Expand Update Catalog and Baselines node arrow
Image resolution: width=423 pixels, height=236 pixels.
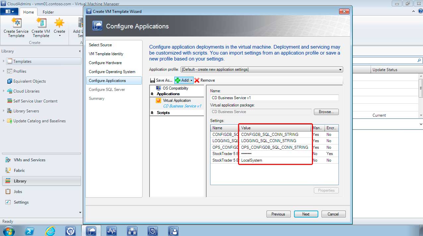tap(4, 121)
